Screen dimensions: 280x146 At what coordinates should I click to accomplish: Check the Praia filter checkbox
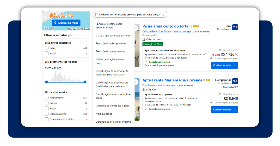pyautogui.click(x=46, y=48)
